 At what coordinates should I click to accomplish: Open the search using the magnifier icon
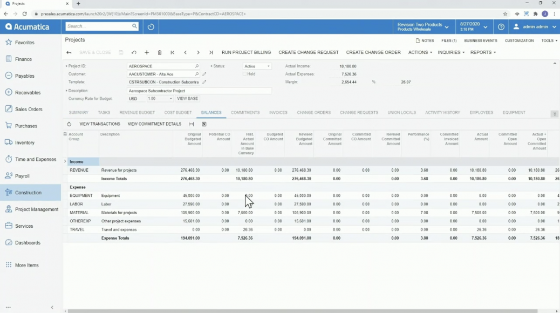pyautogui.click(x=134, y=25)
